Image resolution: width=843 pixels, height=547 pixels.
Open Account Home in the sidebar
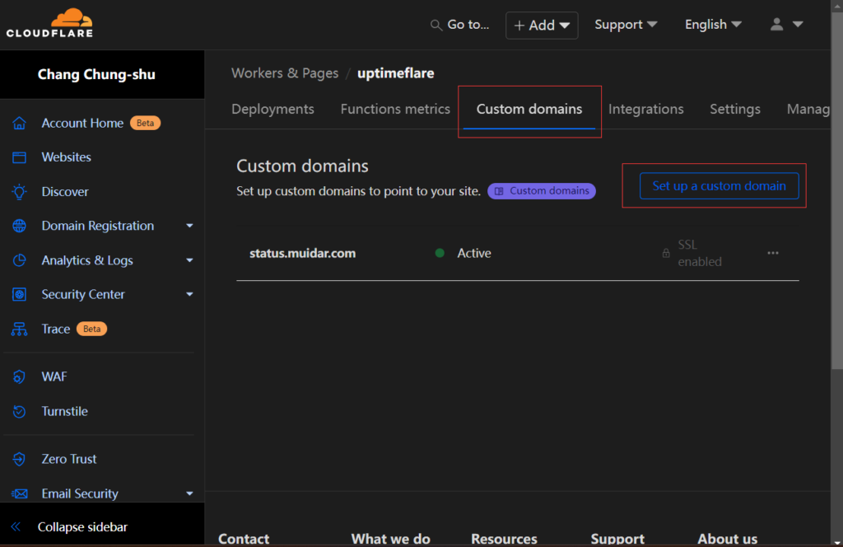click(82, 124)
